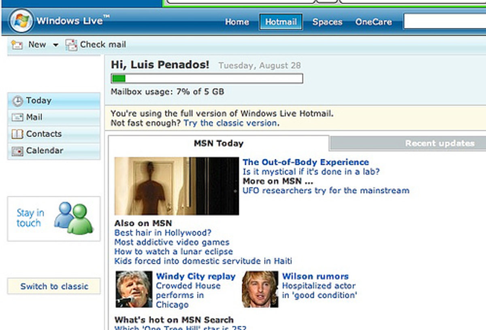The height and width of the screenshot is (330, 486).
Task: Go to OneCare in the top navigation
Action: coord(373,22)
